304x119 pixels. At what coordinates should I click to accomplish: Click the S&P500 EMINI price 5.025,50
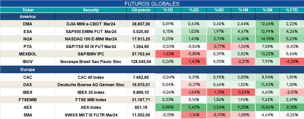tap(141, 32)
